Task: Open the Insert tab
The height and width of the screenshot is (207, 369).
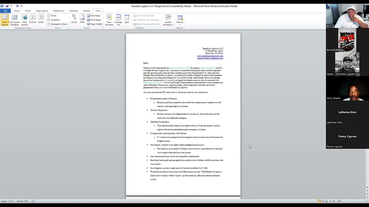Action: pos(28,11)
